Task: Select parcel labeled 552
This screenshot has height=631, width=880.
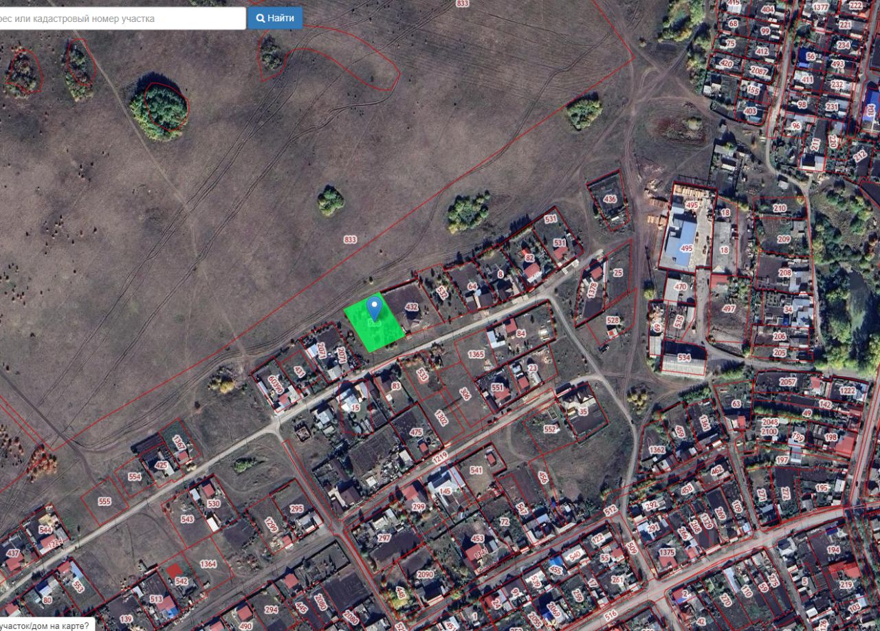Action: [550, 429]
